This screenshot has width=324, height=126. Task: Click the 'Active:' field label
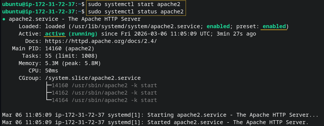coord(30,34)
